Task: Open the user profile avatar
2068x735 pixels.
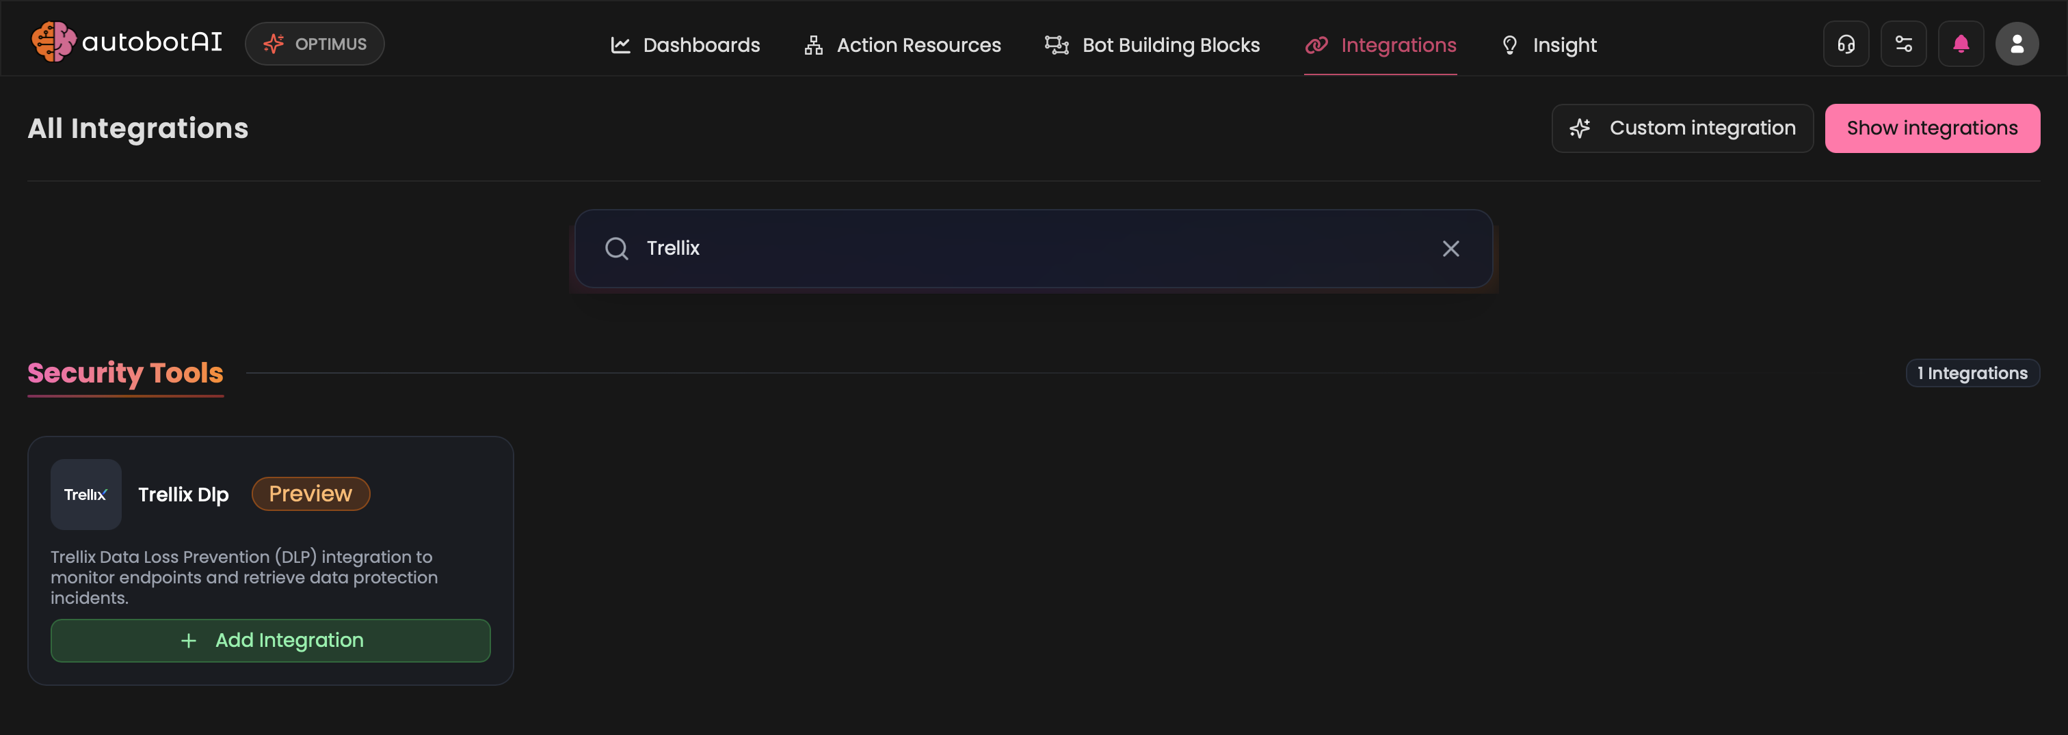Action: (x=2017, y=44)
